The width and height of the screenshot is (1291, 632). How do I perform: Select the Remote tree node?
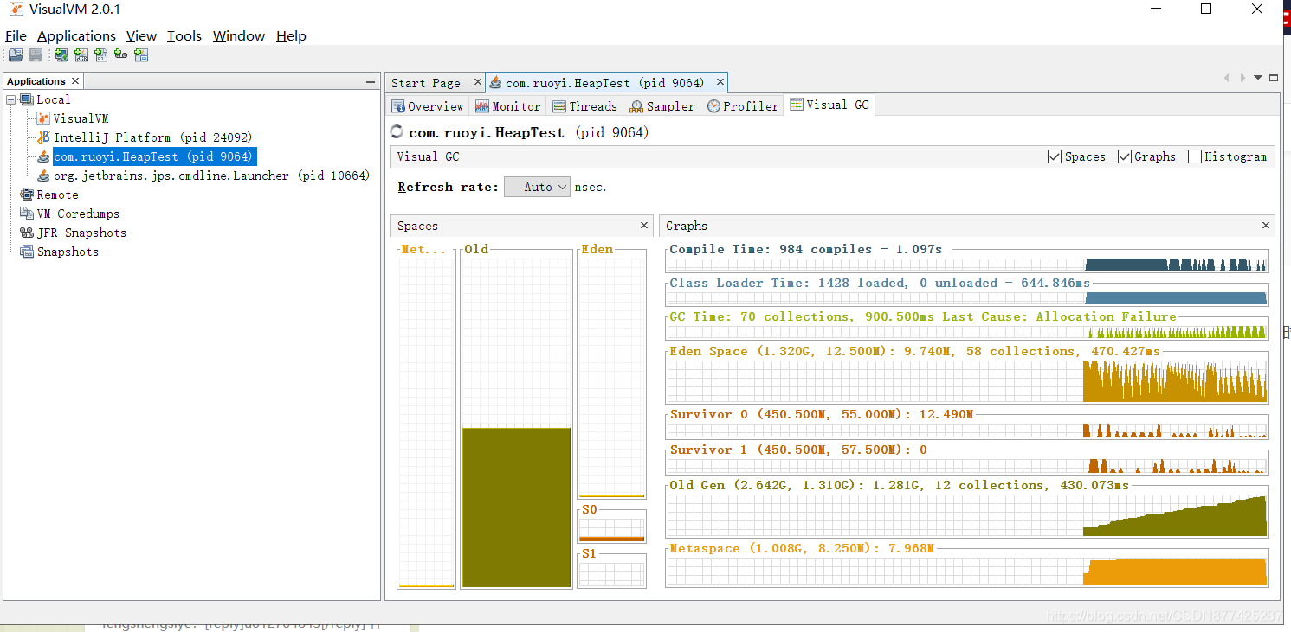57,195
